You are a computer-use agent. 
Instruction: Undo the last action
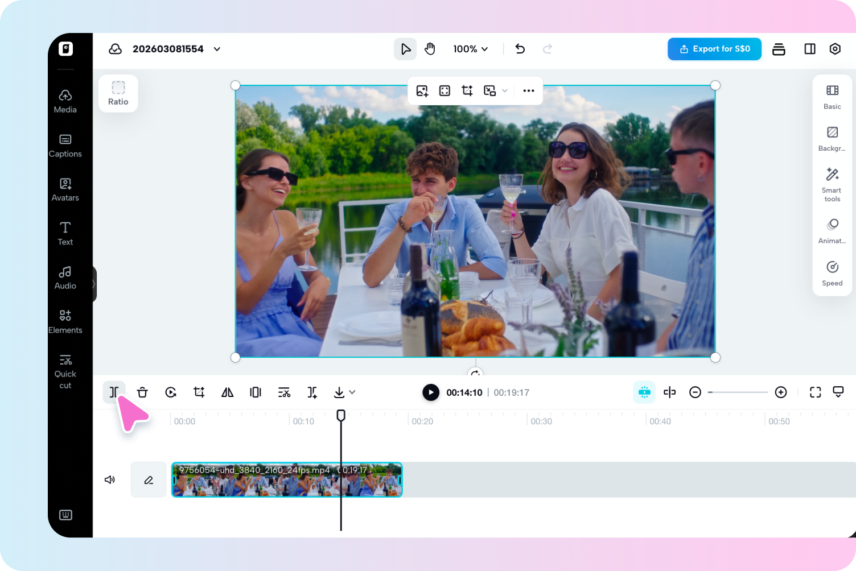coord(520,49)
